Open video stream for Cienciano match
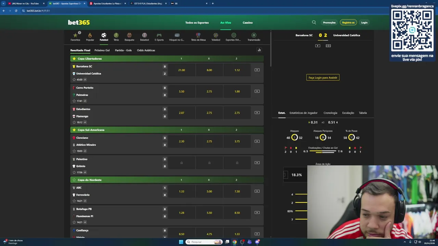The width and height of the screenshot is (438, 246). (257, 141)
